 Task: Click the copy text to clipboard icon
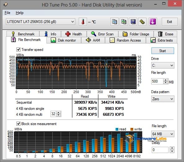(114, 22)
